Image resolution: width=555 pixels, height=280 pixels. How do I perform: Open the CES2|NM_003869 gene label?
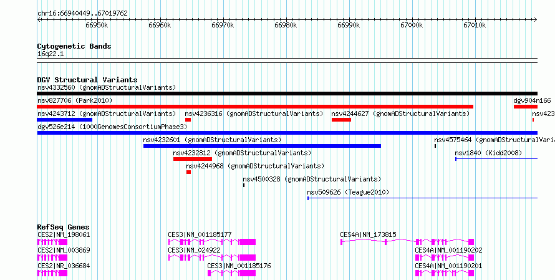[64, 250]
